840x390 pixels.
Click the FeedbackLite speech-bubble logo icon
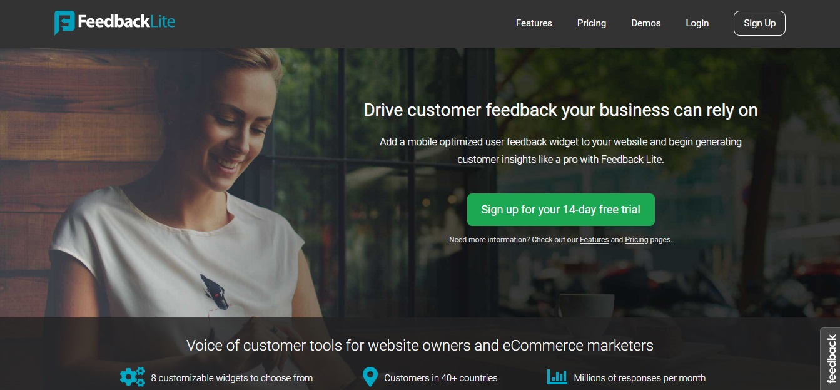(64, 23)
